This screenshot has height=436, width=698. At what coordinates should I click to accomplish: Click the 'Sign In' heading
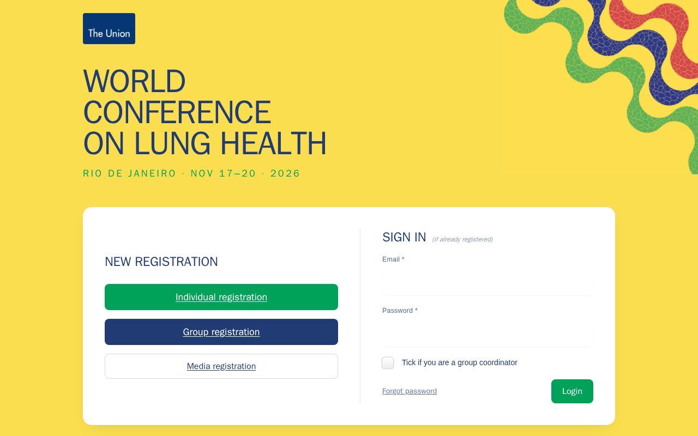pyautogui.click(x=404, y=237)
